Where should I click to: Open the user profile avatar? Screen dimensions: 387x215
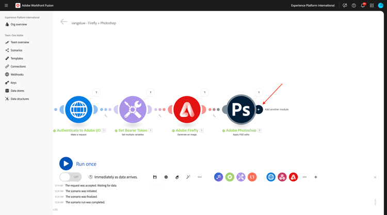pyautogui.click(x=381, y=6)
